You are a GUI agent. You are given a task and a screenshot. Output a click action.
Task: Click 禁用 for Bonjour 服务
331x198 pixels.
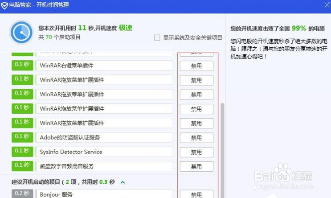coord(196,194)
